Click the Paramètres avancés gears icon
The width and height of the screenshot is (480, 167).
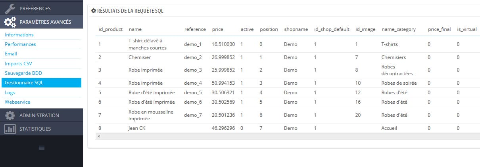[10, 22]
